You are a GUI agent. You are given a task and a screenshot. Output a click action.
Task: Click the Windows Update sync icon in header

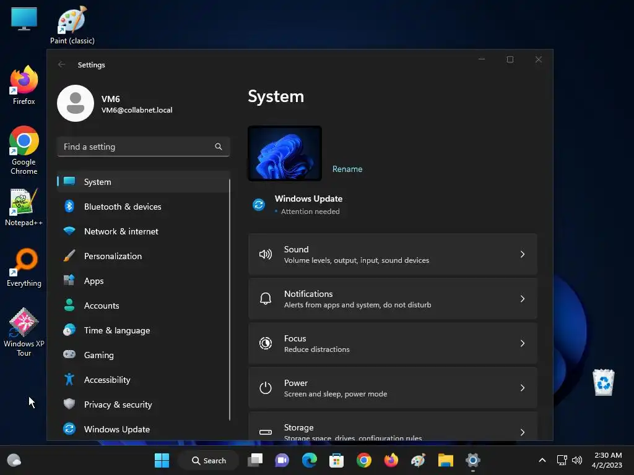259,205
